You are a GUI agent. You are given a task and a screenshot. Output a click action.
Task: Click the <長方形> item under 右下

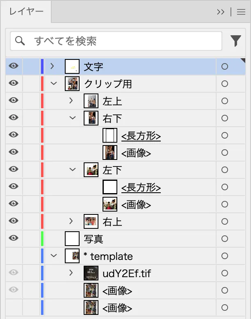141,136
